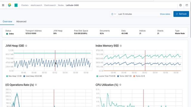191x107 pixels.
Task: Toggle Used Heap 433.6 MB legend series
Action: coord(33,76)
